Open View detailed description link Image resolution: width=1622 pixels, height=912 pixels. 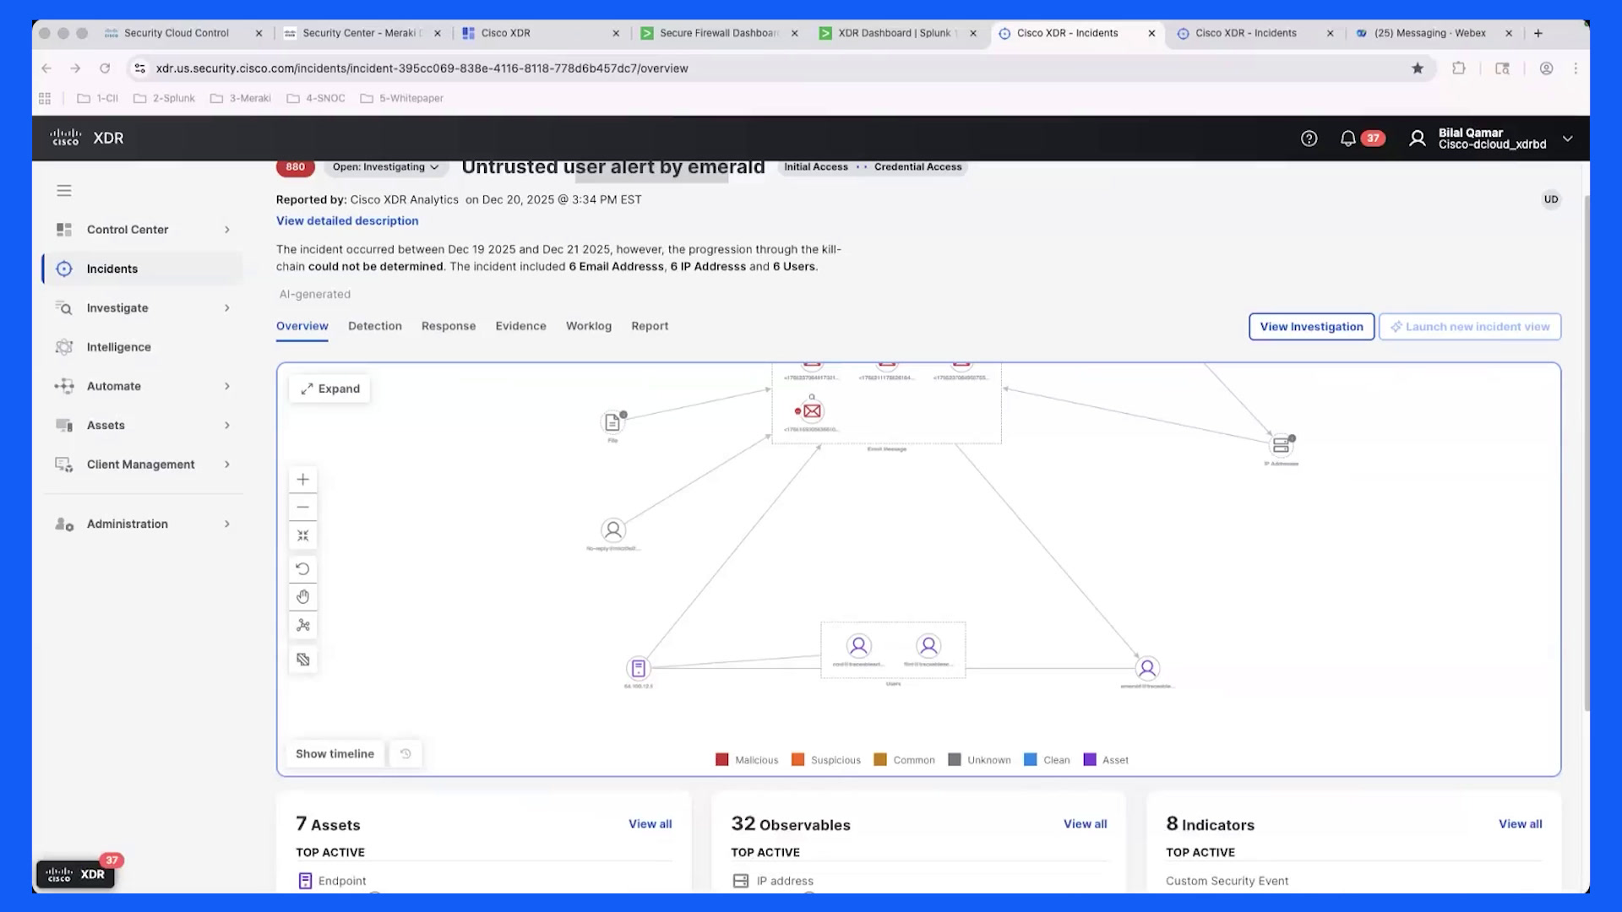347,221
